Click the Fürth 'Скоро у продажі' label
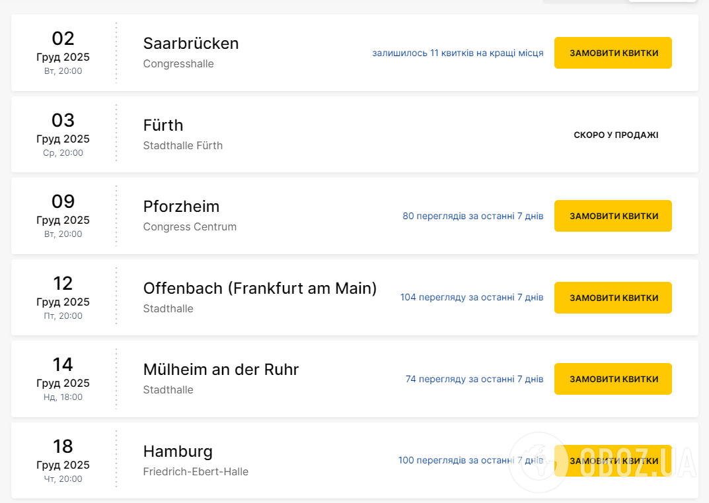 click(x=616, y=135)
